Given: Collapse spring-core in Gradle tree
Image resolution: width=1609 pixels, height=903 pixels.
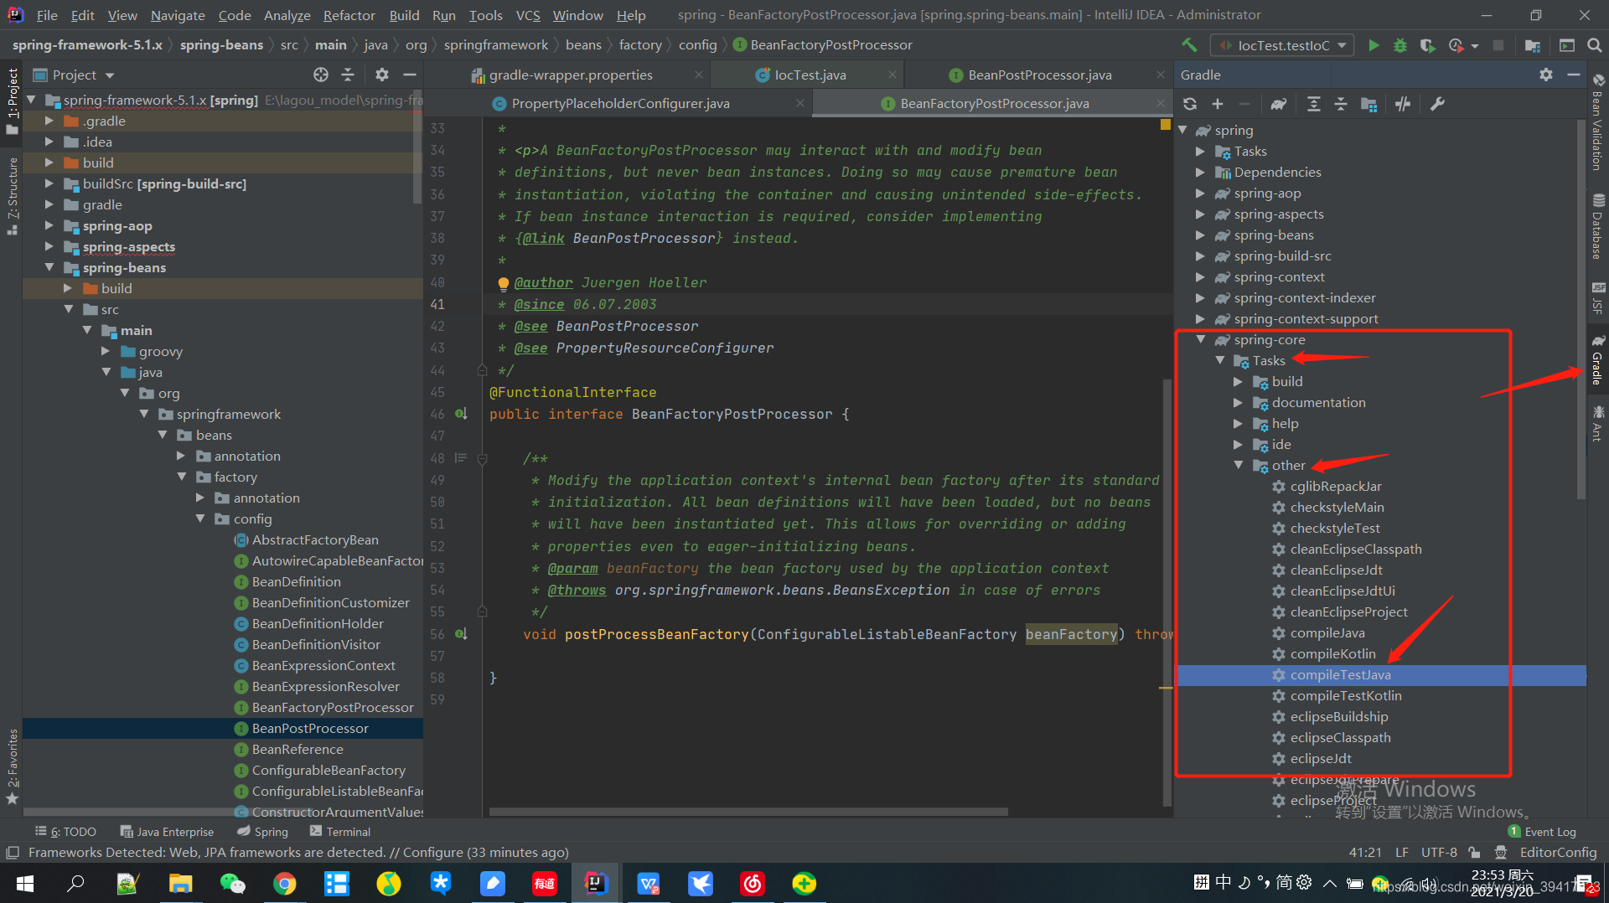Looking at the screenshot, I should point(1200,340).
